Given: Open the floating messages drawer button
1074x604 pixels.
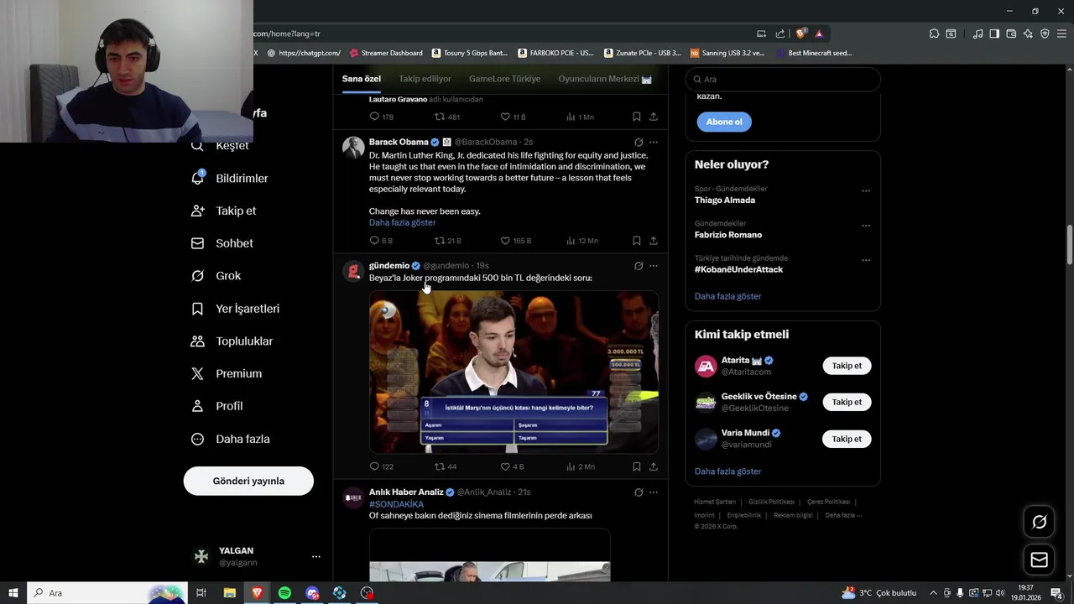Looking at the screenshot, I should click(x=1039, y=560).
